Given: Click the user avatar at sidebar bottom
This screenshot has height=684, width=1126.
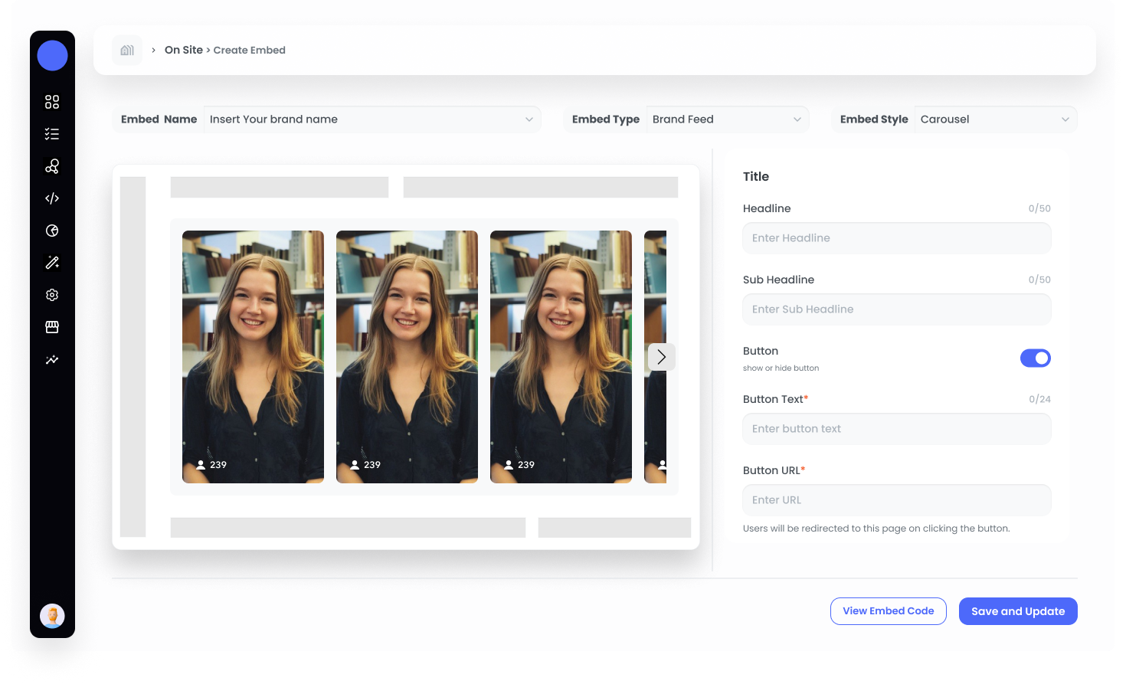Looking at the screenshot, I should coord(52,616).
